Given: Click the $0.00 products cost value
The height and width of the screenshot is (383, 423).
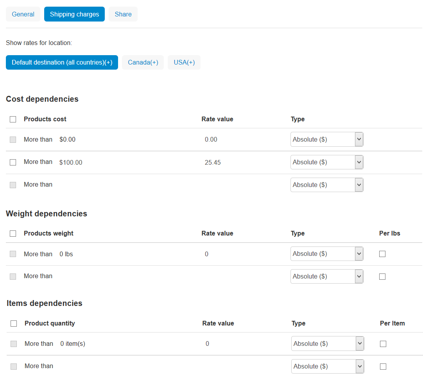Looking at the screenshot, I should tap(68, 140).
